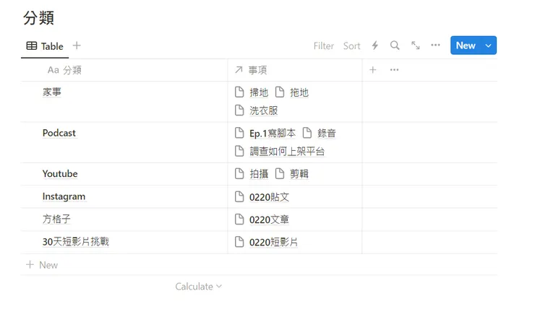Open column header three-dot menu
535x309 pixels.
tap(394, 70)
